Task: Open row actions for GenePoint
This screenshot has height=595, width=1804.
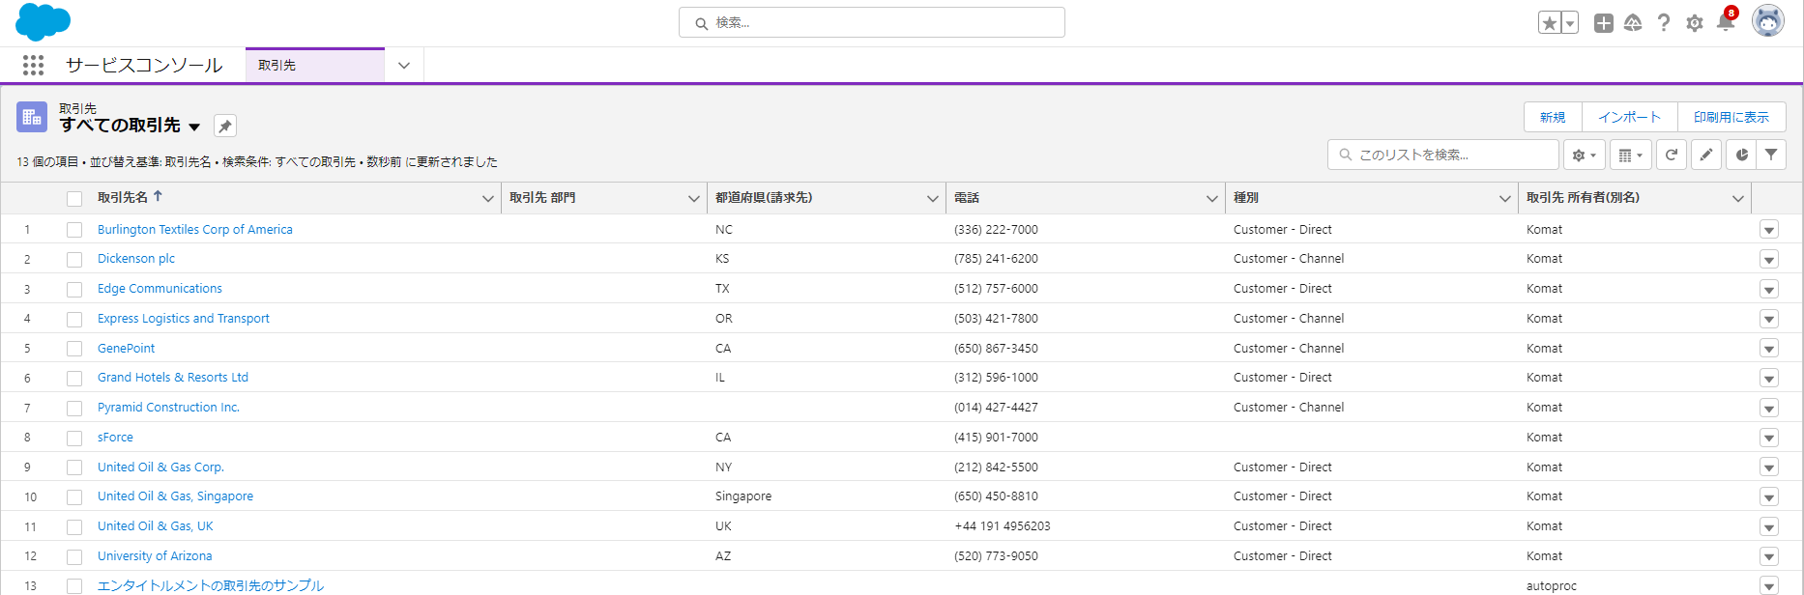Action: point(1769,349)
